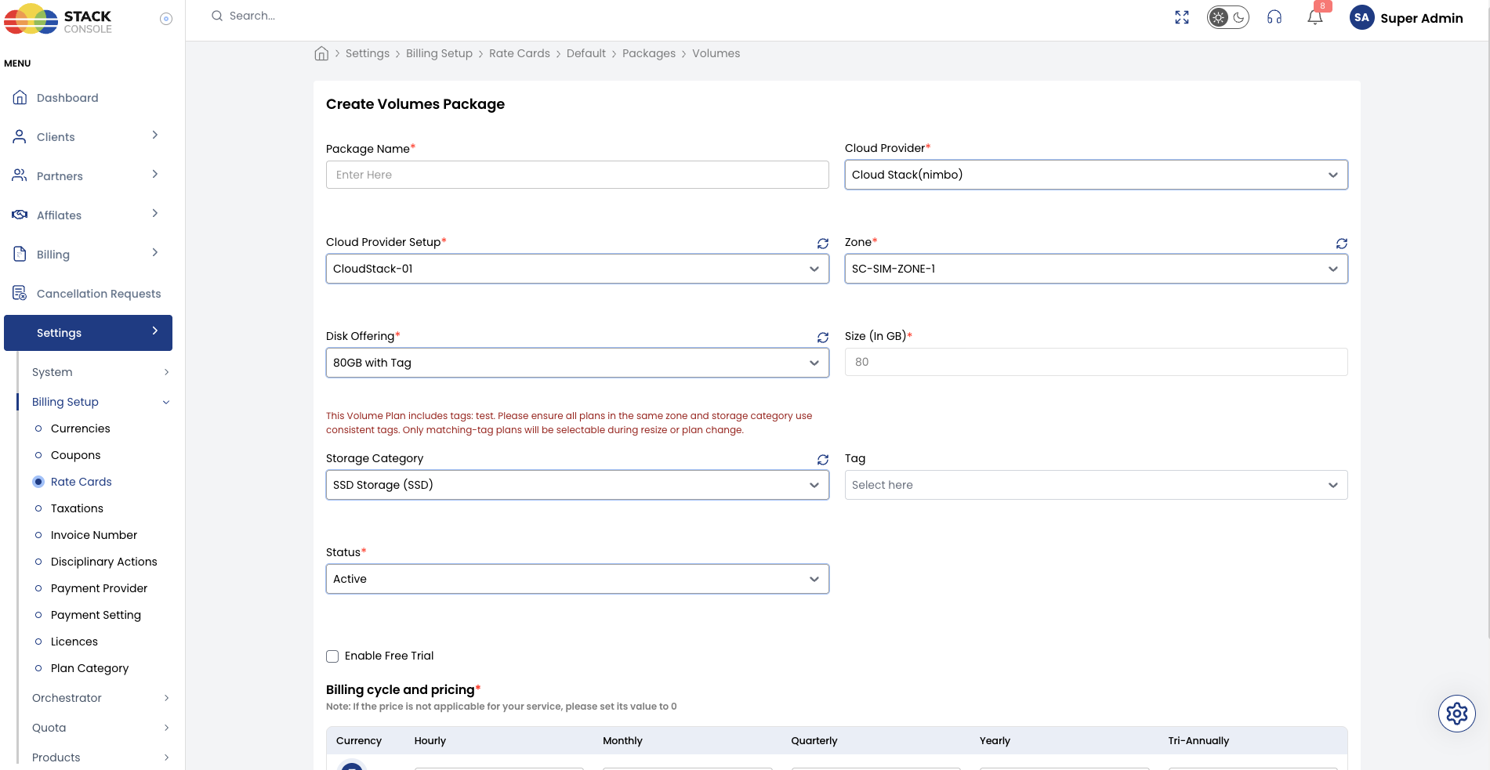The width and height of the screenshot is (1490, 770).
Task: Open Payment Provider page
Action: [x=99, y=588]
